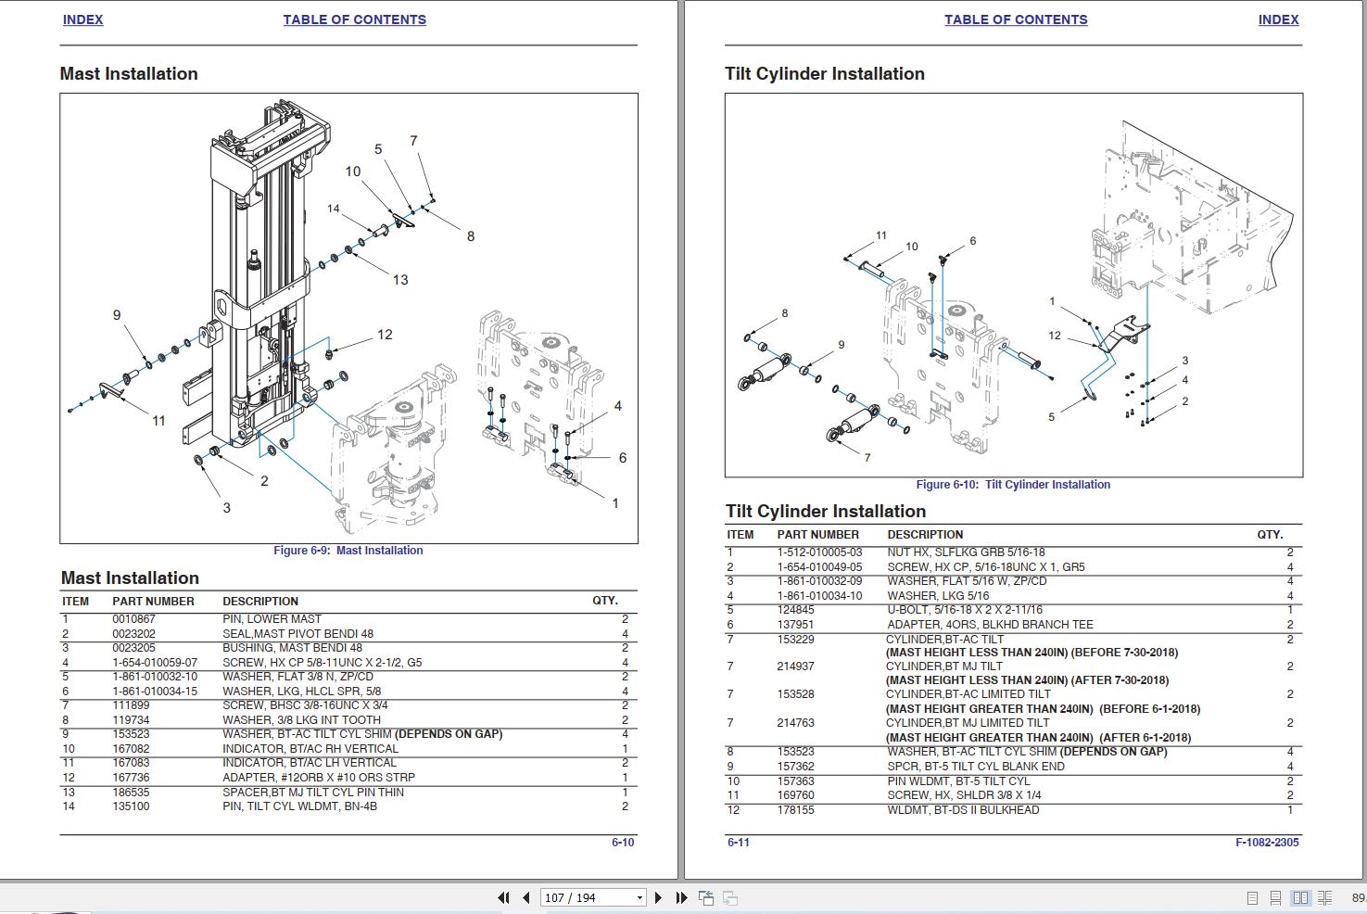The height and width of the screenshot is (914, 1367).
Task: Click Mast Installation diagram image
Action: tap(348, 318)
